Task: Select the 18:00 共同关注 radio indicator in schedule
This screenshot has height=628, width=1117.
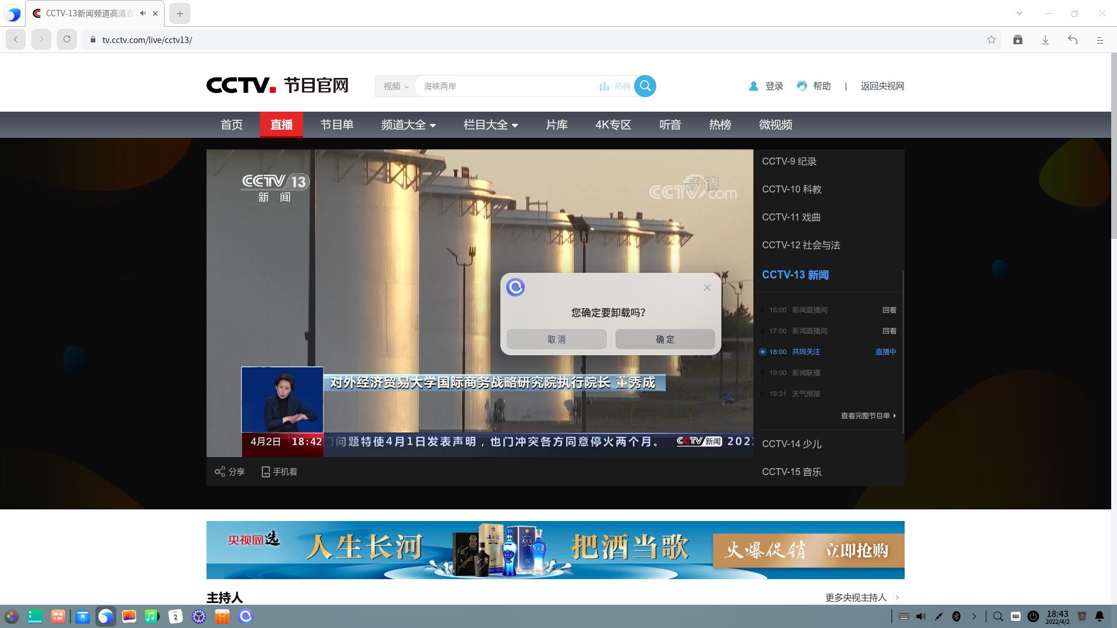Action: (x=763, y=351)
